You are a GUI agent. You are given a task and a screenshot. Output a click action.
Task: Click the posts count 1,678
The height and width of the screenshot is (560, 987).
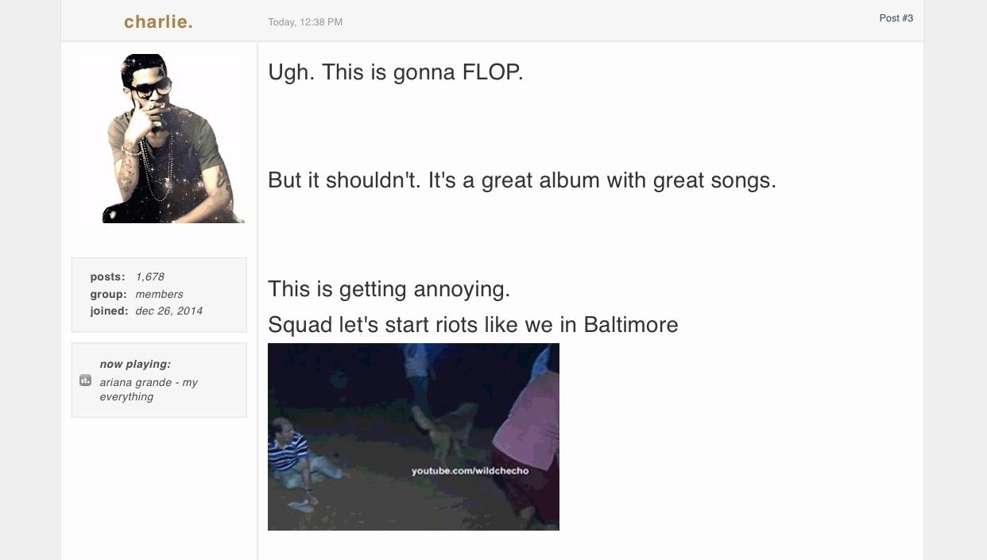[150, 276]
